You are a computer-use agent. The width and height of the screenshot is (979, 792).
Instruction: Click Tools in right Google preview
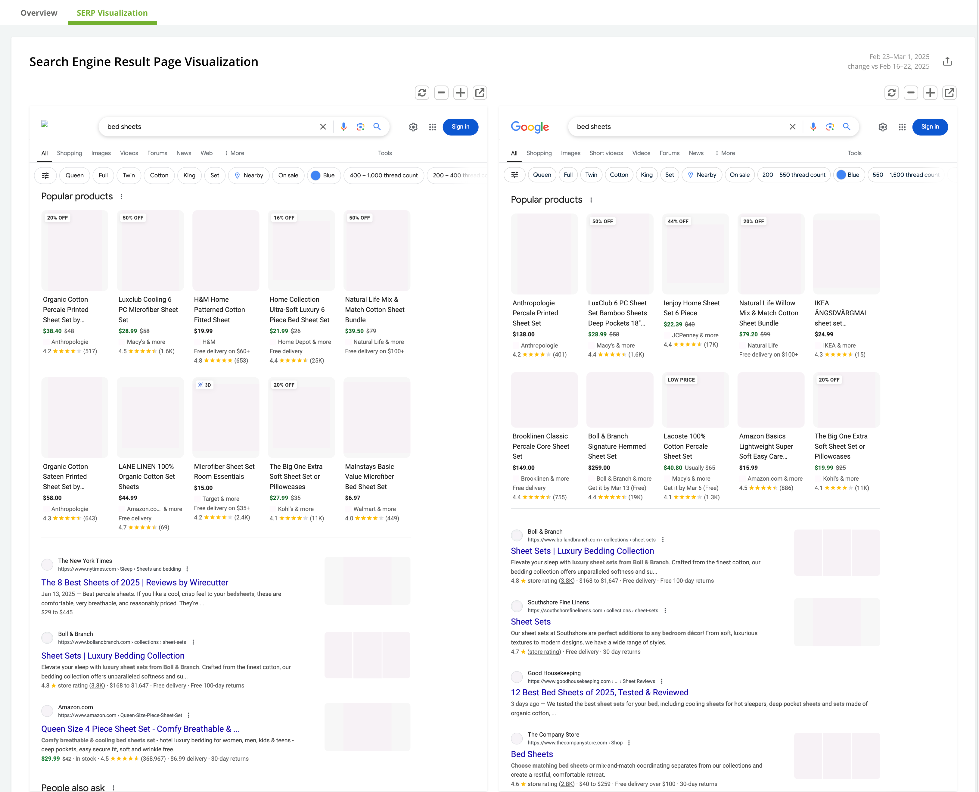tap(854, 153)
